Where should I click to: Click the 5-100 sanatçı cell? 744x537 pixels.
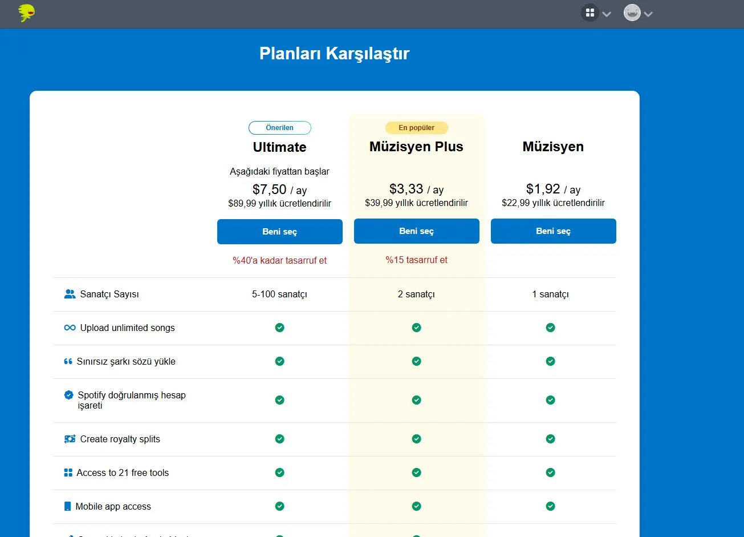click(x=280, y=294)
